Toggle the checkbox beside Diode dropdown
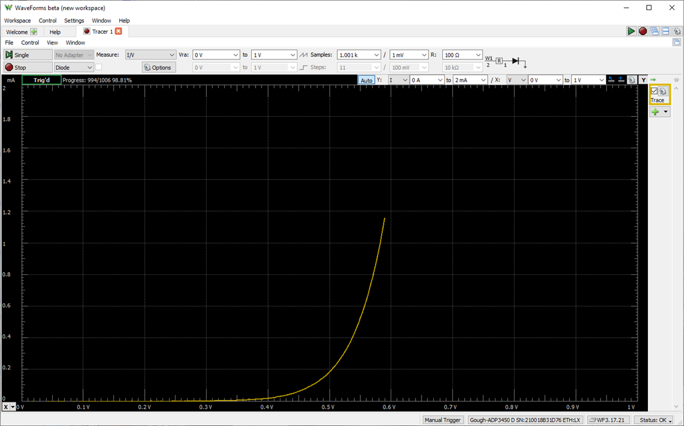Image resolution: width=684 pixels, height=426 pixels. 98,67
